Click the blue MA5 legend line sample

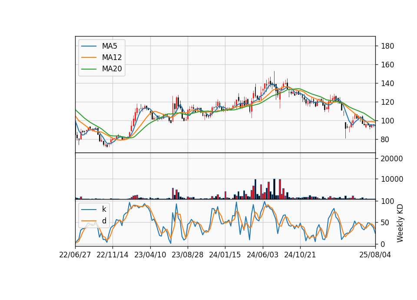(x=89, y=47)
